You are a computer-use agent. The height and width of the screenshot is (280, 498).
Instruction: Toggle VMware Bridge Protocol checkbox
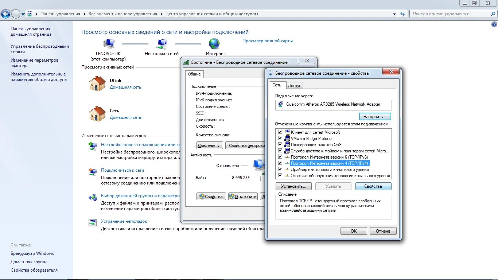click(x=280, y=139)
